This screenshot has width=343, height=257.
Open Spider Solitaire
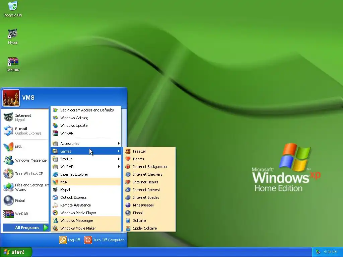(150, 228)
